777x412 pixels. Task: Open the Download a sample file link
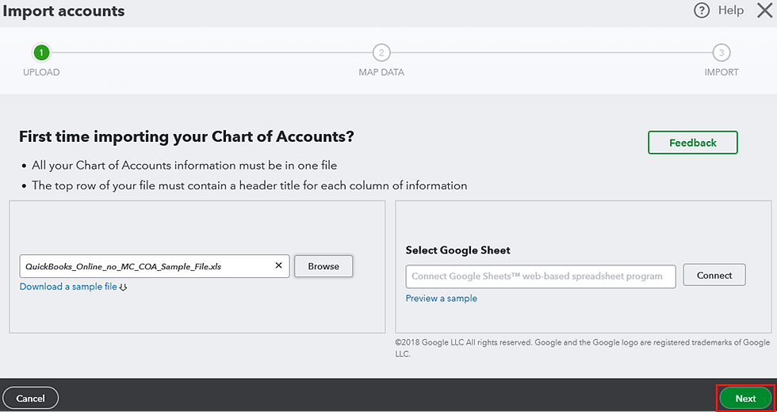68,287
